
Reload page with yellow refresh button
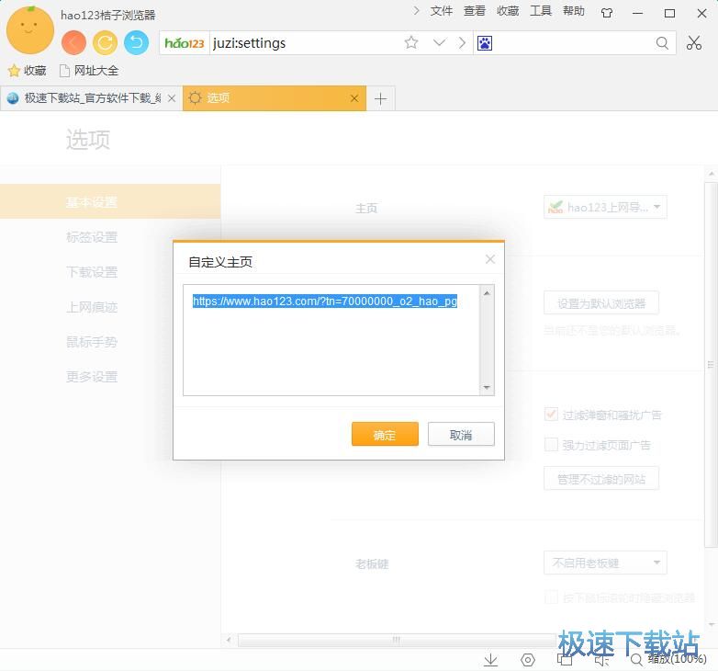coord(105,43)
